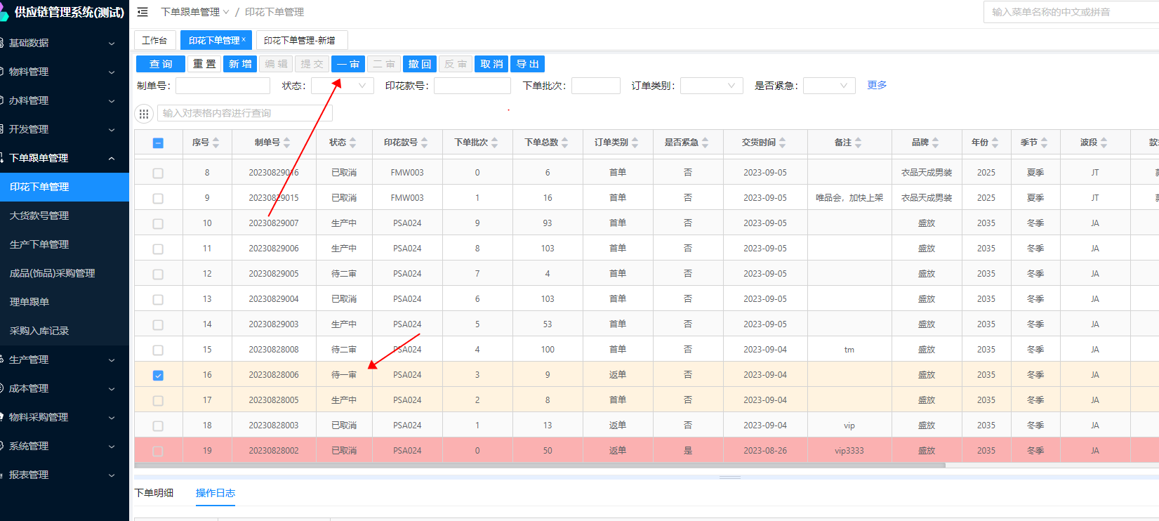Close the 印花下单管理 tab with its x
This screenshot has width=1159, height=521.
pos(244,40)
